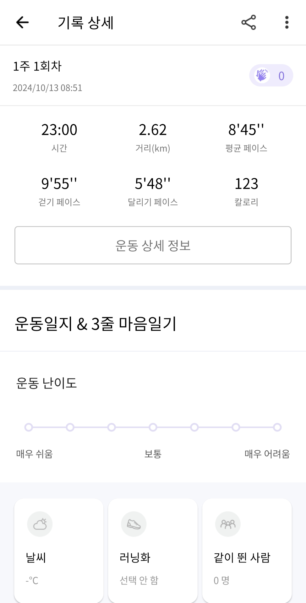
Task: Open the 운동 상세 정보 button
Action: click(153, 245)
